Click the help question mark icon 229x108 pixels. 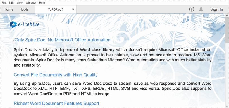click(192, 9)
